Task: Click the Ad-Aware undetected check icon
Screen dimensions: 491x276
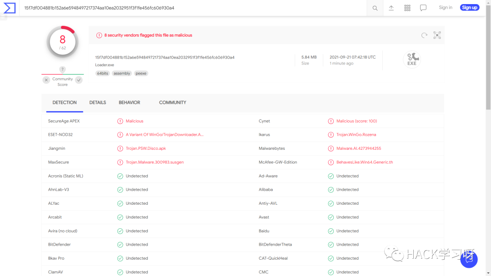Action: (331, 176)
